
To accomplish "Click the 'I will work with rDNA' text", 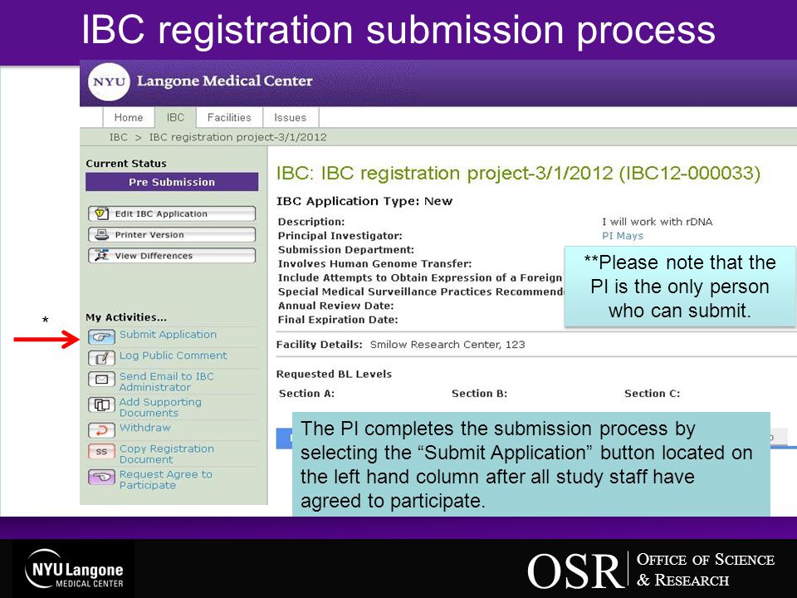I will (x=658, y=222).
